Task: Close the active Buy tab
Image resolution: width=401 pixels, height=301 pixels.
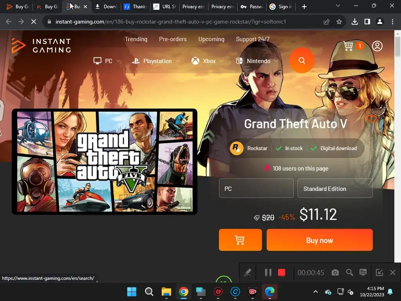Action: tap(85, 7)
